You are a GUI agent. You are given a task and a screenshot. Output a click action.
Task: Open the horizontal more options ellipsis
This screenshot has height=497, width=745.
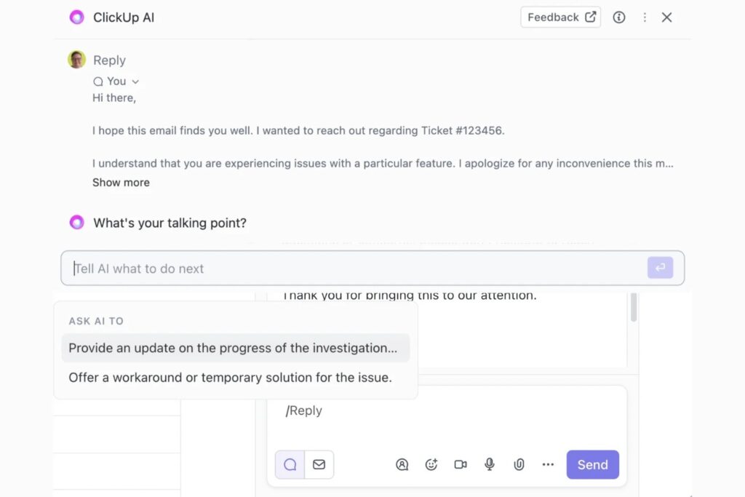tap(548, 464)
